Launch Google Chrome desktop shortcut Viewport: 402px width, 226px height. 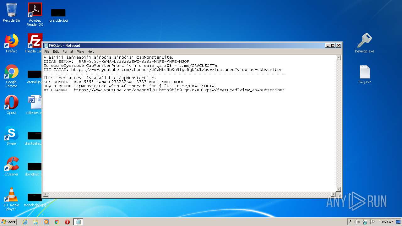coord(11,76)
